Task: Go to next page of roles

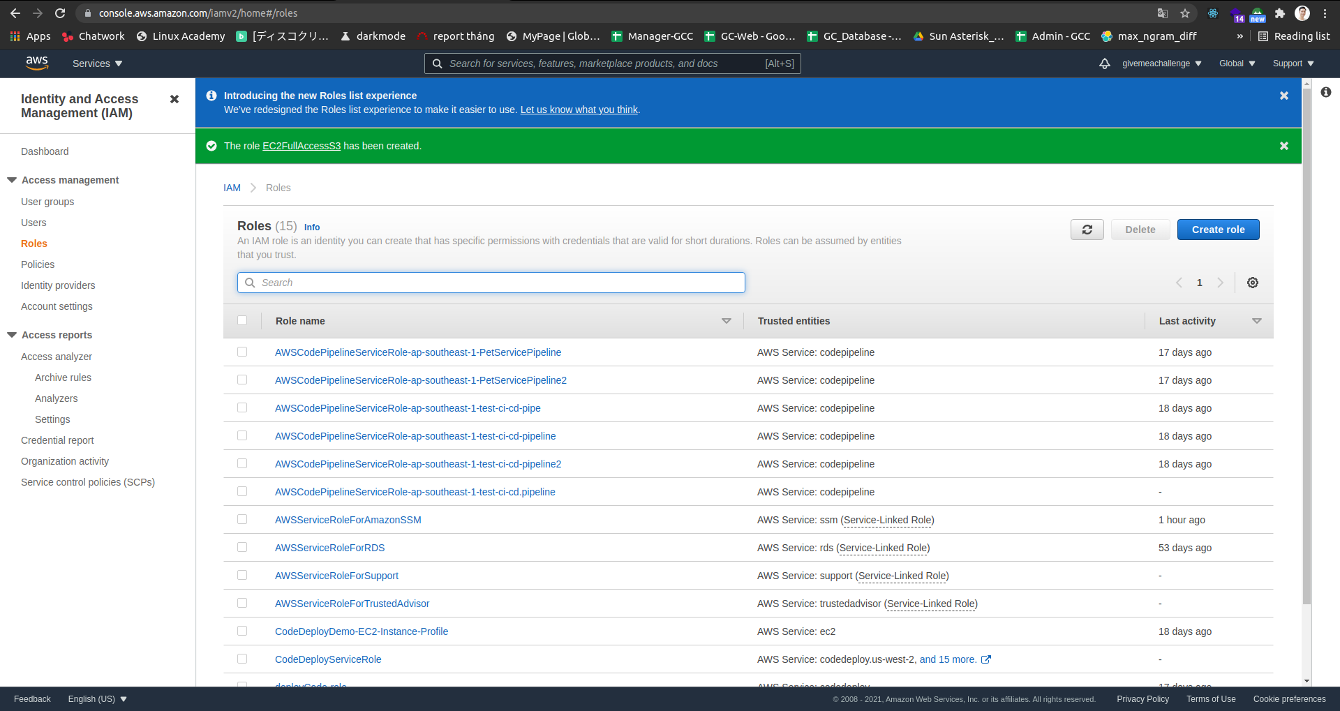Action: 1221,283
